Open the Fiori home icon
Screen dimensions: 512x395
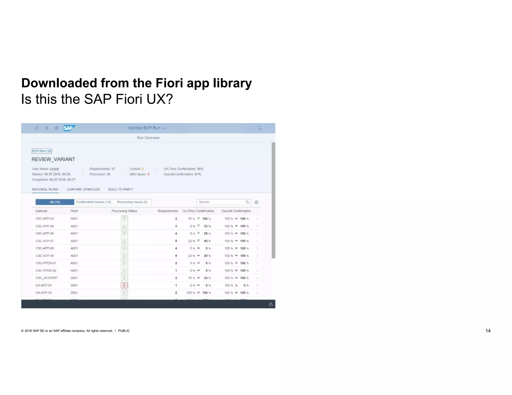click(56, 128)
